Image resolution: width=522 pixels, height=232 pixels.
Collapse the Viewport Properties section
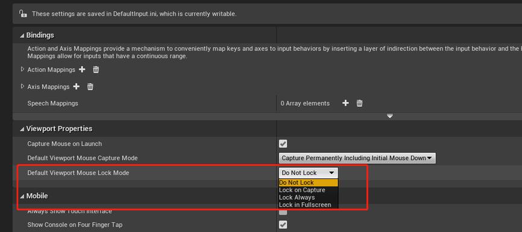(x=22, y=129)
